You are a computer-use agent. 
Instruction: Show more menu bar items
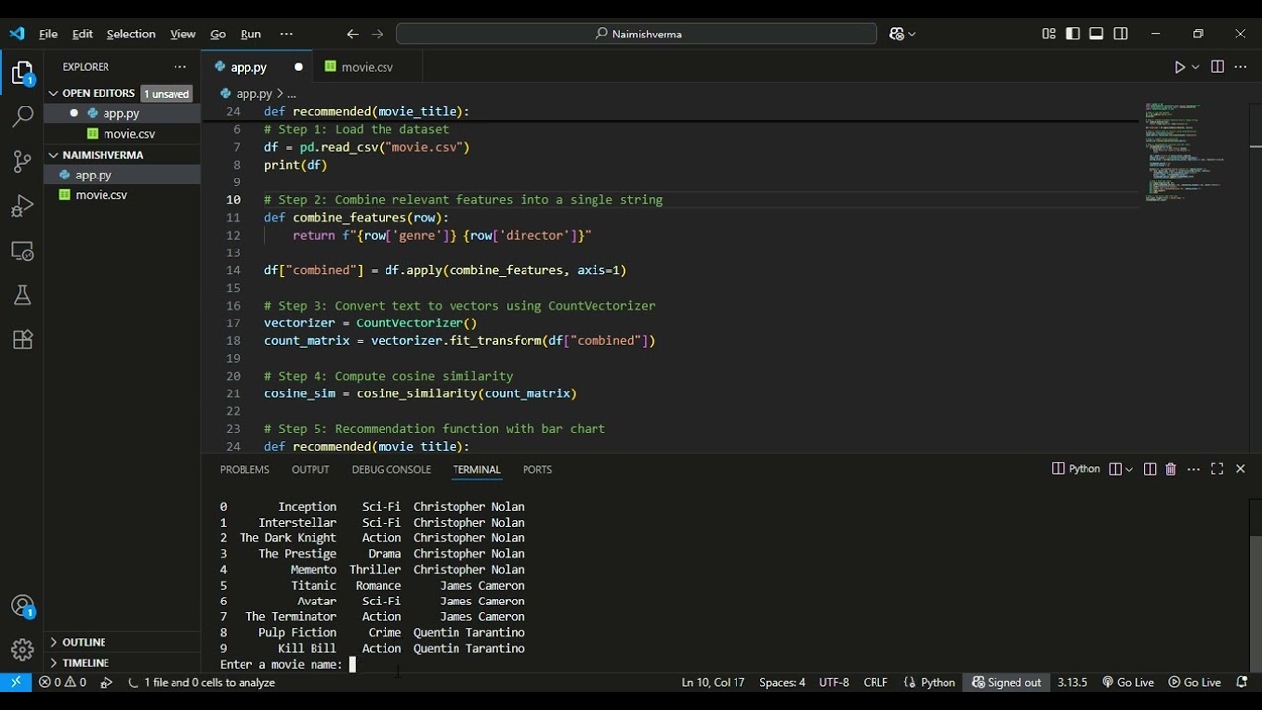(x=286, y=34)
